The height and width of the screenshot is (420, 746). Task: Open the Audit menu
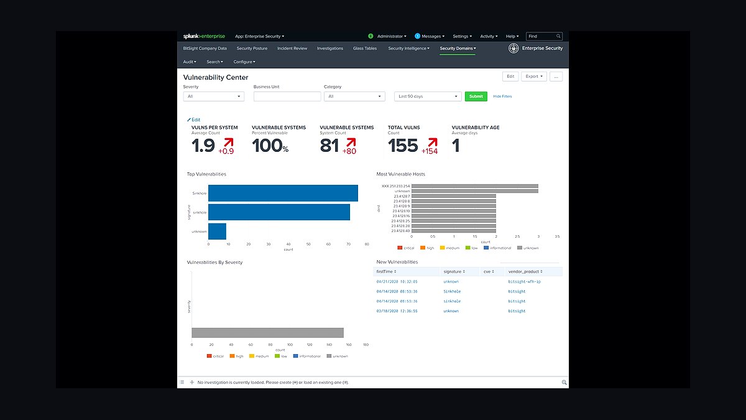pos(190,62)
